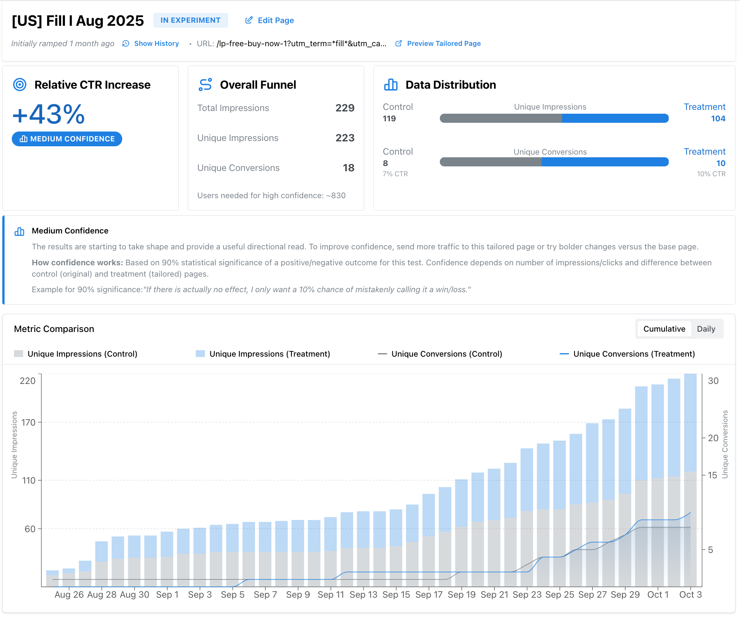Click the chart icon inside the MEDIUM CONFIDENCE badge
This screenshot has width=740, height=617.
tap(23, 139)
